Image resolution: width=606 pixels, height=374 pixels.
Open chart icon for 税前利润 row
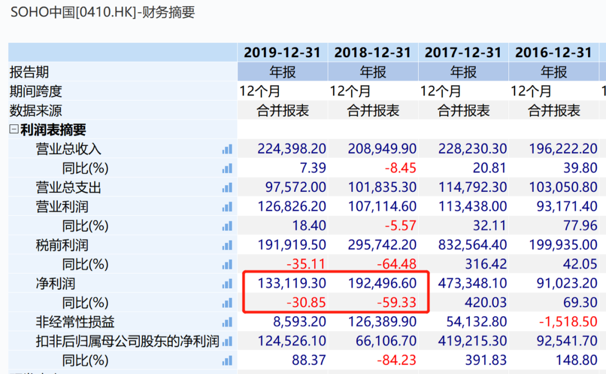(x=227, y=246)
